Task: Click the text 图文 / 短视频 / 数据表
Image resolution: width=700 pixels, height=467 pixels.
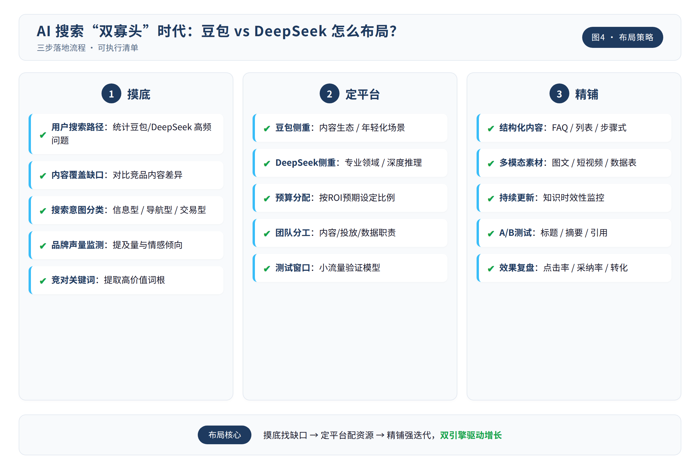Action: click(x=594, y=163)
